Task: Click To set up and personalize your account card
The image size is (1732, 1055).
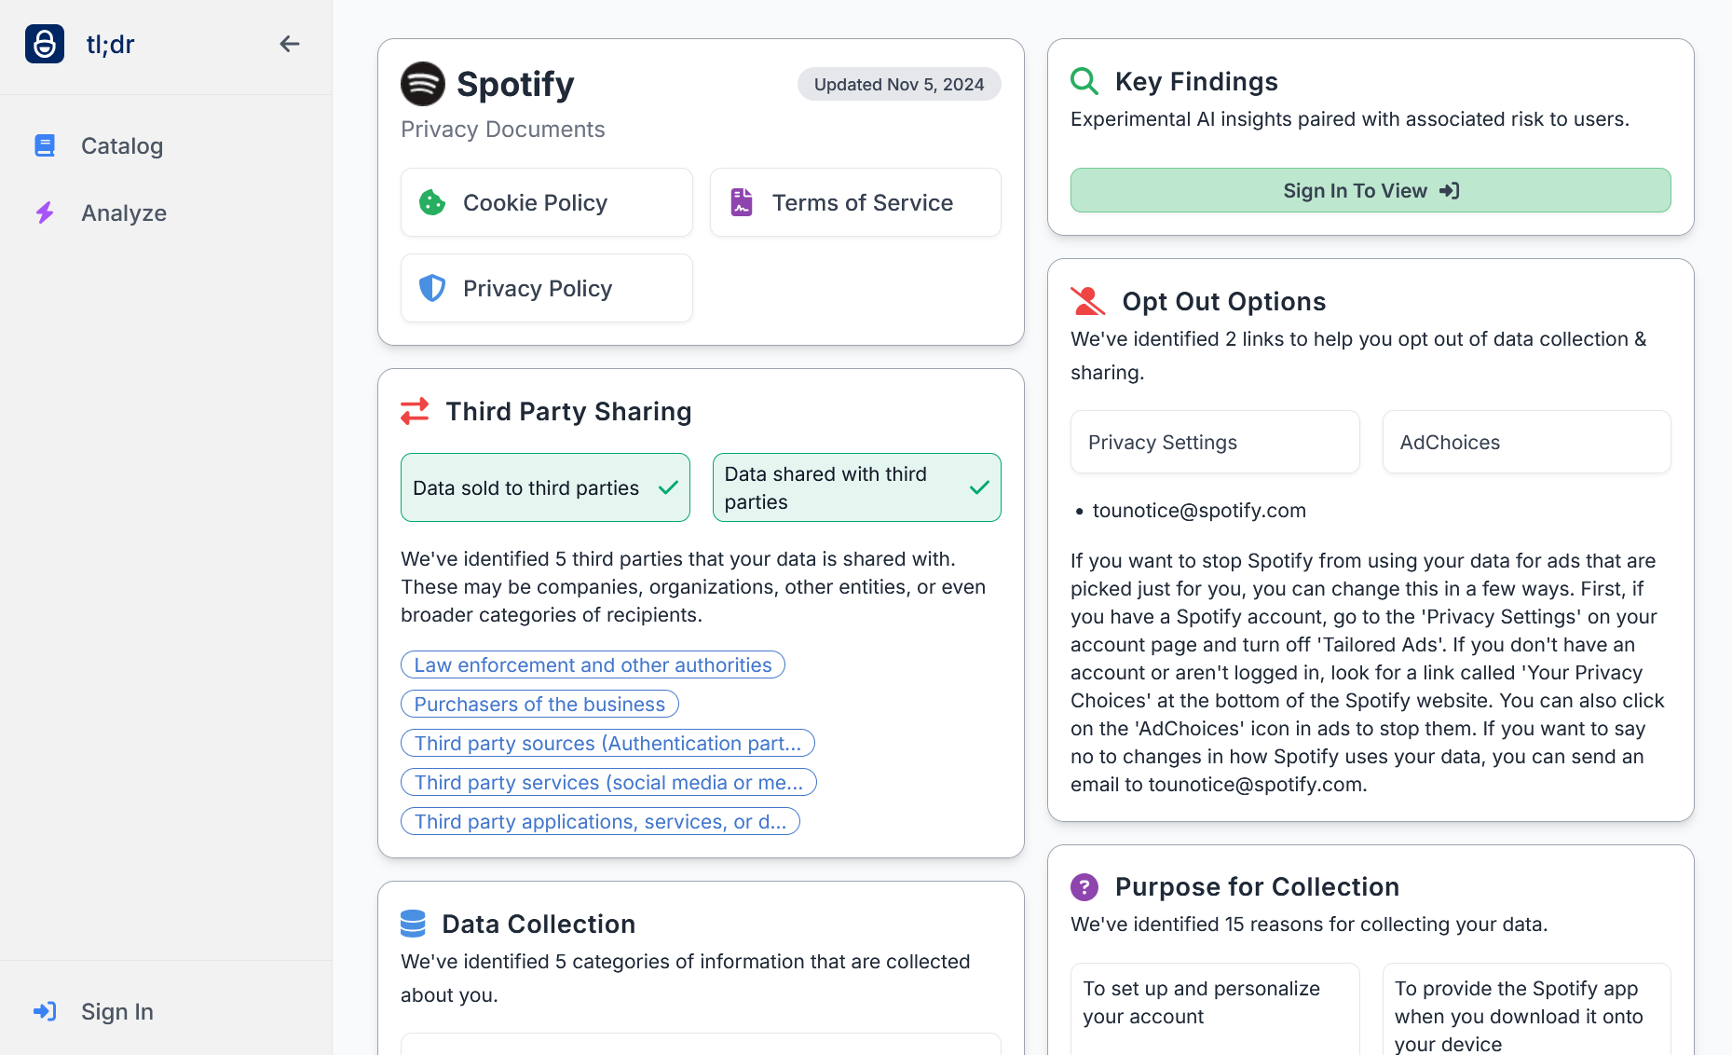Action: click(1215, 1009)
